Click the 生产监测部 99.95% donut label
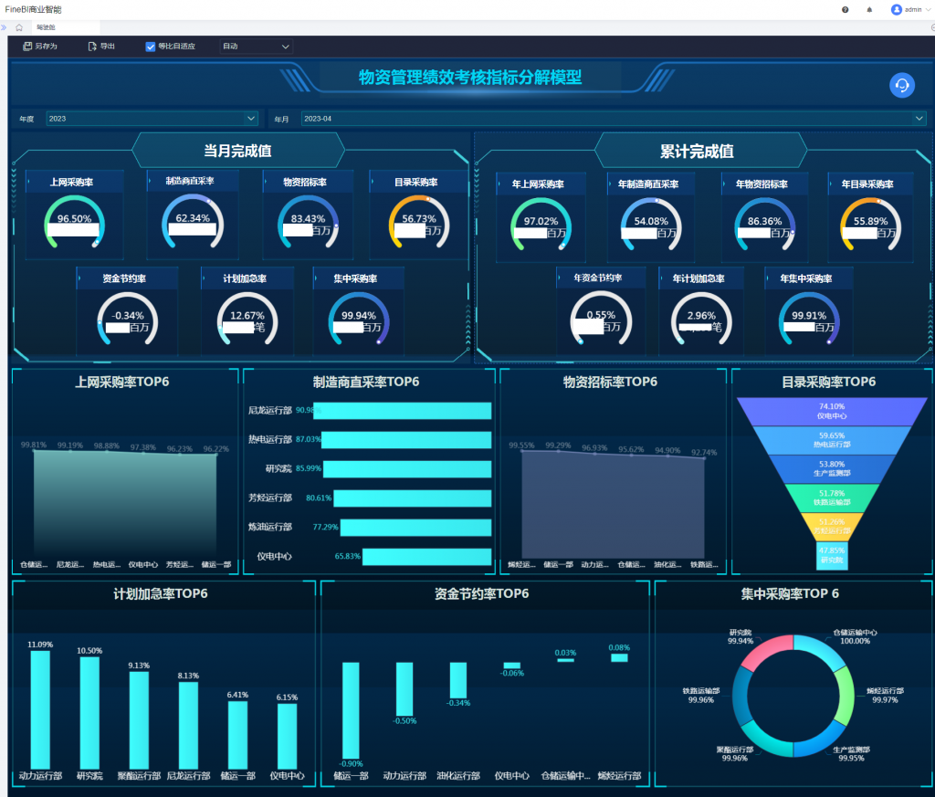 (852, 753)
